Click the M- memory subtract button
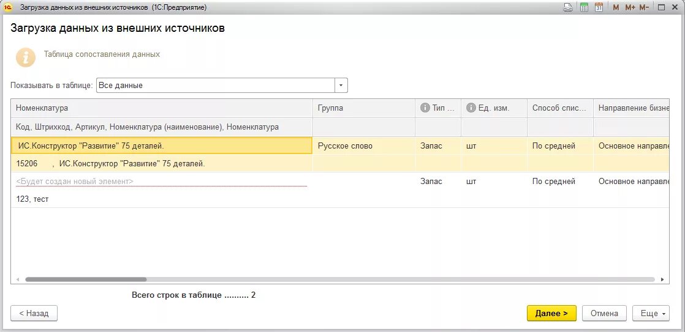The height and width of the screenshot is (332, 685). pyautogui.click(x=644, y=7)
